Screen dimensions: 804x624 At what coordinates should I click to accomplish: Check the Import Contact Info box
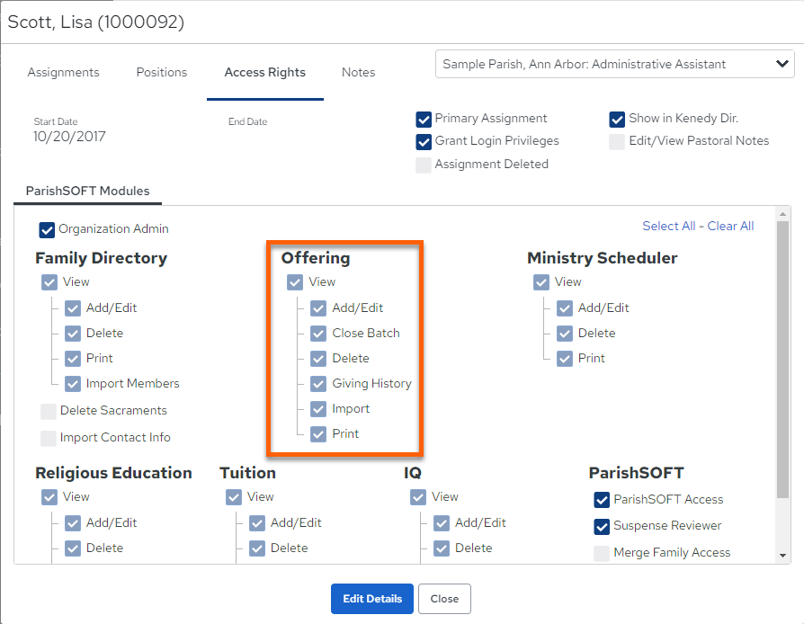49,439
